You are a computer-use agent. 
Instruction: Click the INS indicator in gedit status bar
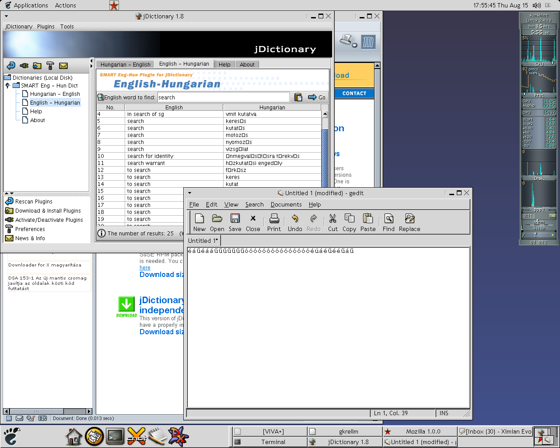(x=444, y=413)
